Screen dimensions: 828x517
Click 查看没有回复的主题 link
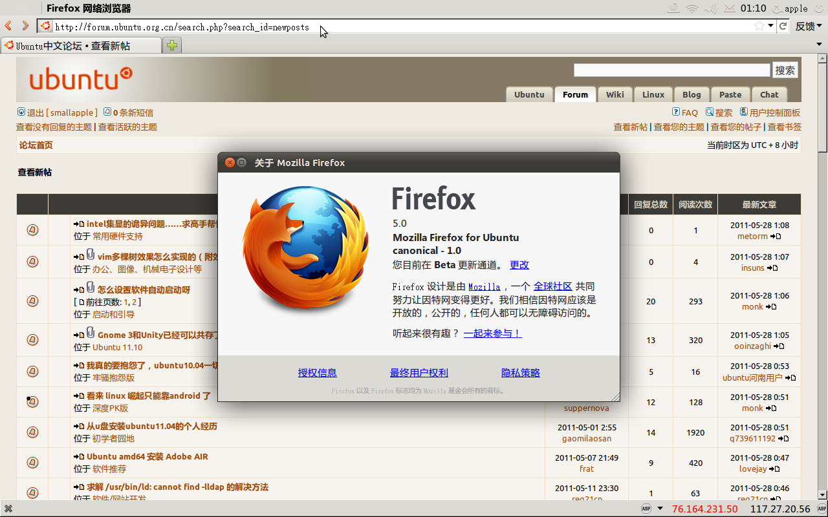54,127
